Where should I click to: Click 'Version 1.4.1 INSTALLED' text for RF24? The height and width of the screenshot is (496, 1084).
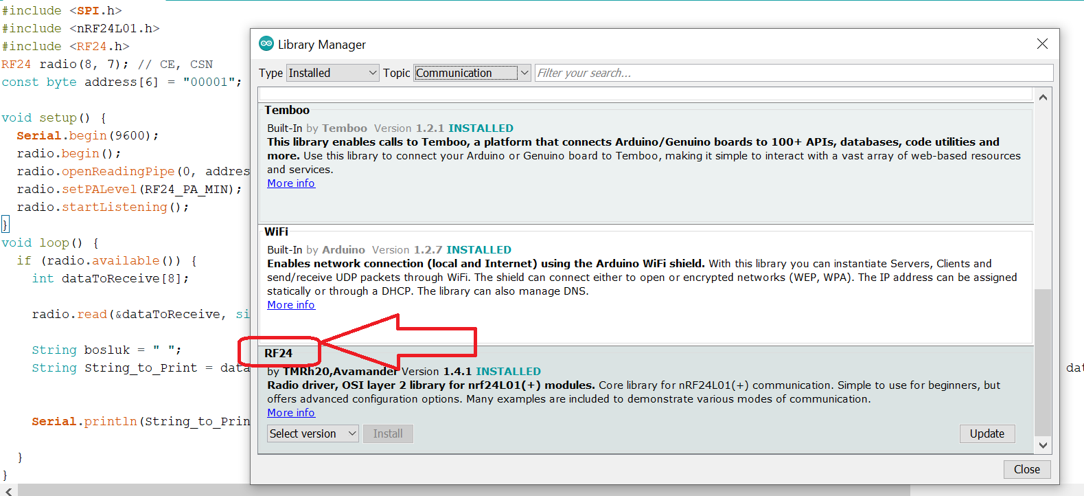pyautogui.click(x=471, y=372)
